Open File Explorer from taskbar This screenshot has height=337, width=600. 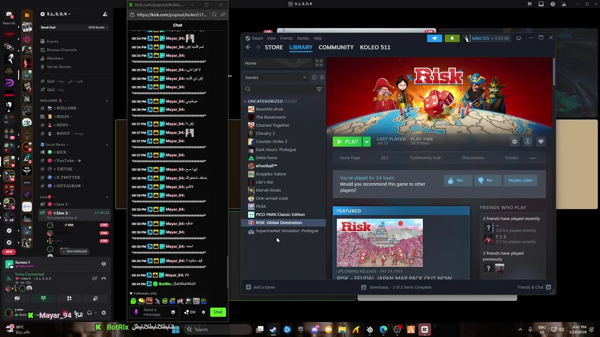tap(342, 330)
